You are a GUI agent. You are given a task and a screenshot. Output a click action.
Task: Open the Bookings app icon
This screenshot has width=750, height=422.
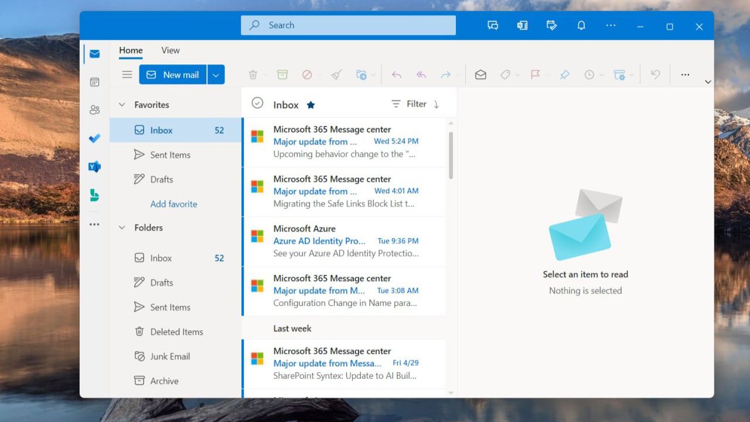94,195
